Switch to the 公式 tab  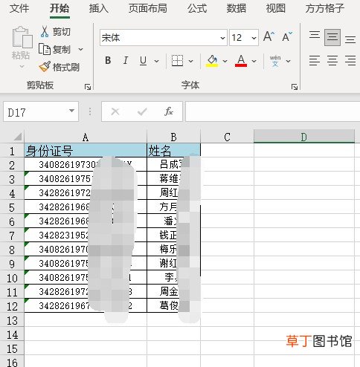click(197, 8)
